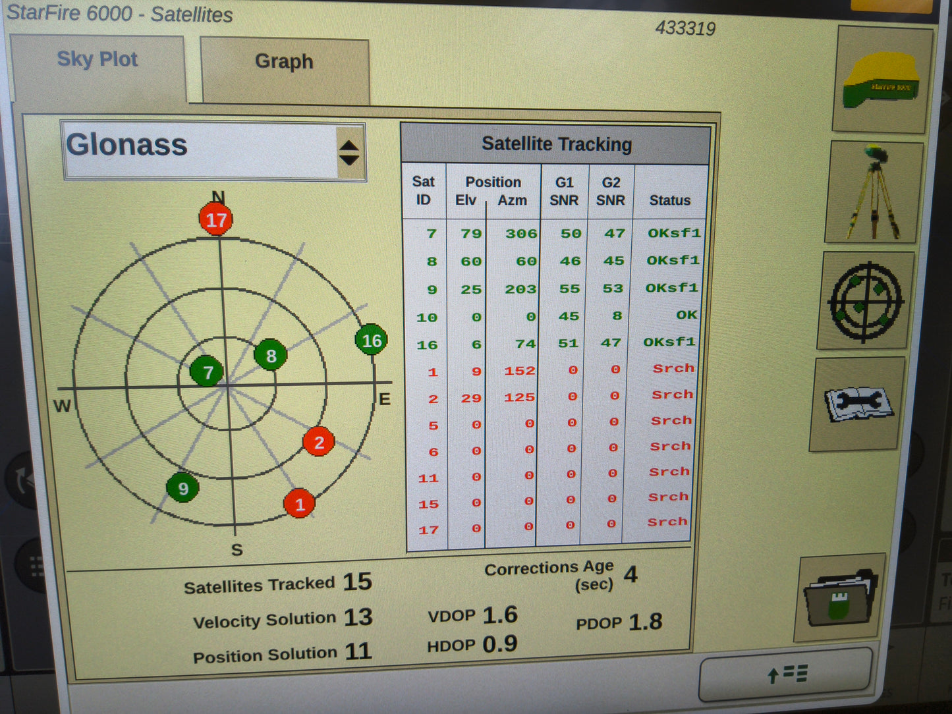The width and height of the screenshot is (952, 714).
Task: Select green satellite 9 marker
Action: 182,488
